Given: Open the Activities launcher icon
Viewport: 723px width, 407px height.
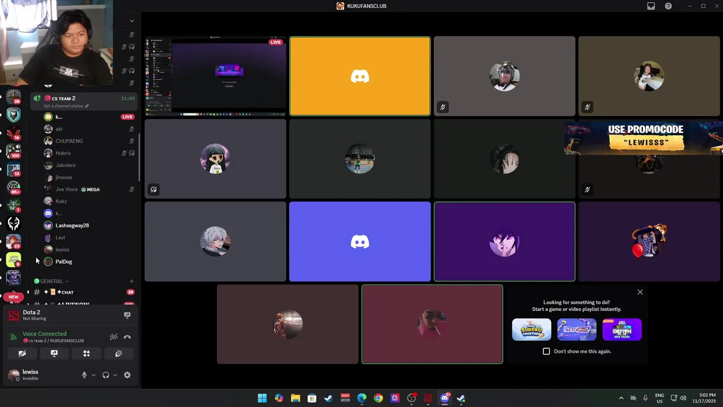Looking at the screenshot, I should point(86,353).
